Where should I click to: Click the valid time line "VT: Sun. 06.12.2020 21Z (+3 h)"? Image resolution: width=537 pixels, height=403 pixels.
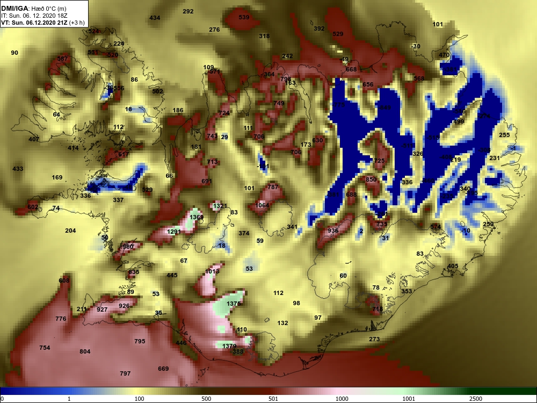(x=43, y=23)
